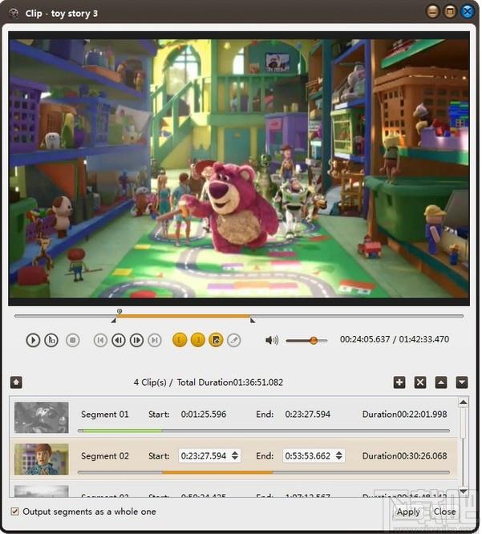Step to the next frame
The image size is (482, 534).
[136, 340]
